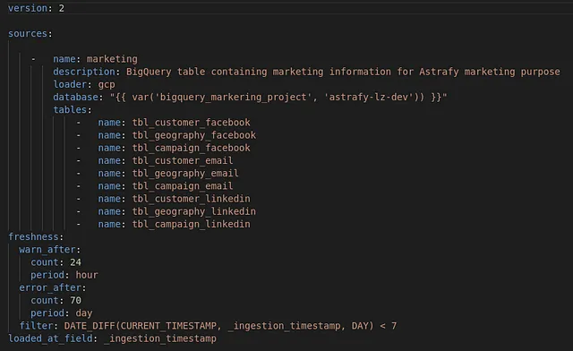
Task: Click the tbl_campaign_facebook table name
Action: [191, 148]
